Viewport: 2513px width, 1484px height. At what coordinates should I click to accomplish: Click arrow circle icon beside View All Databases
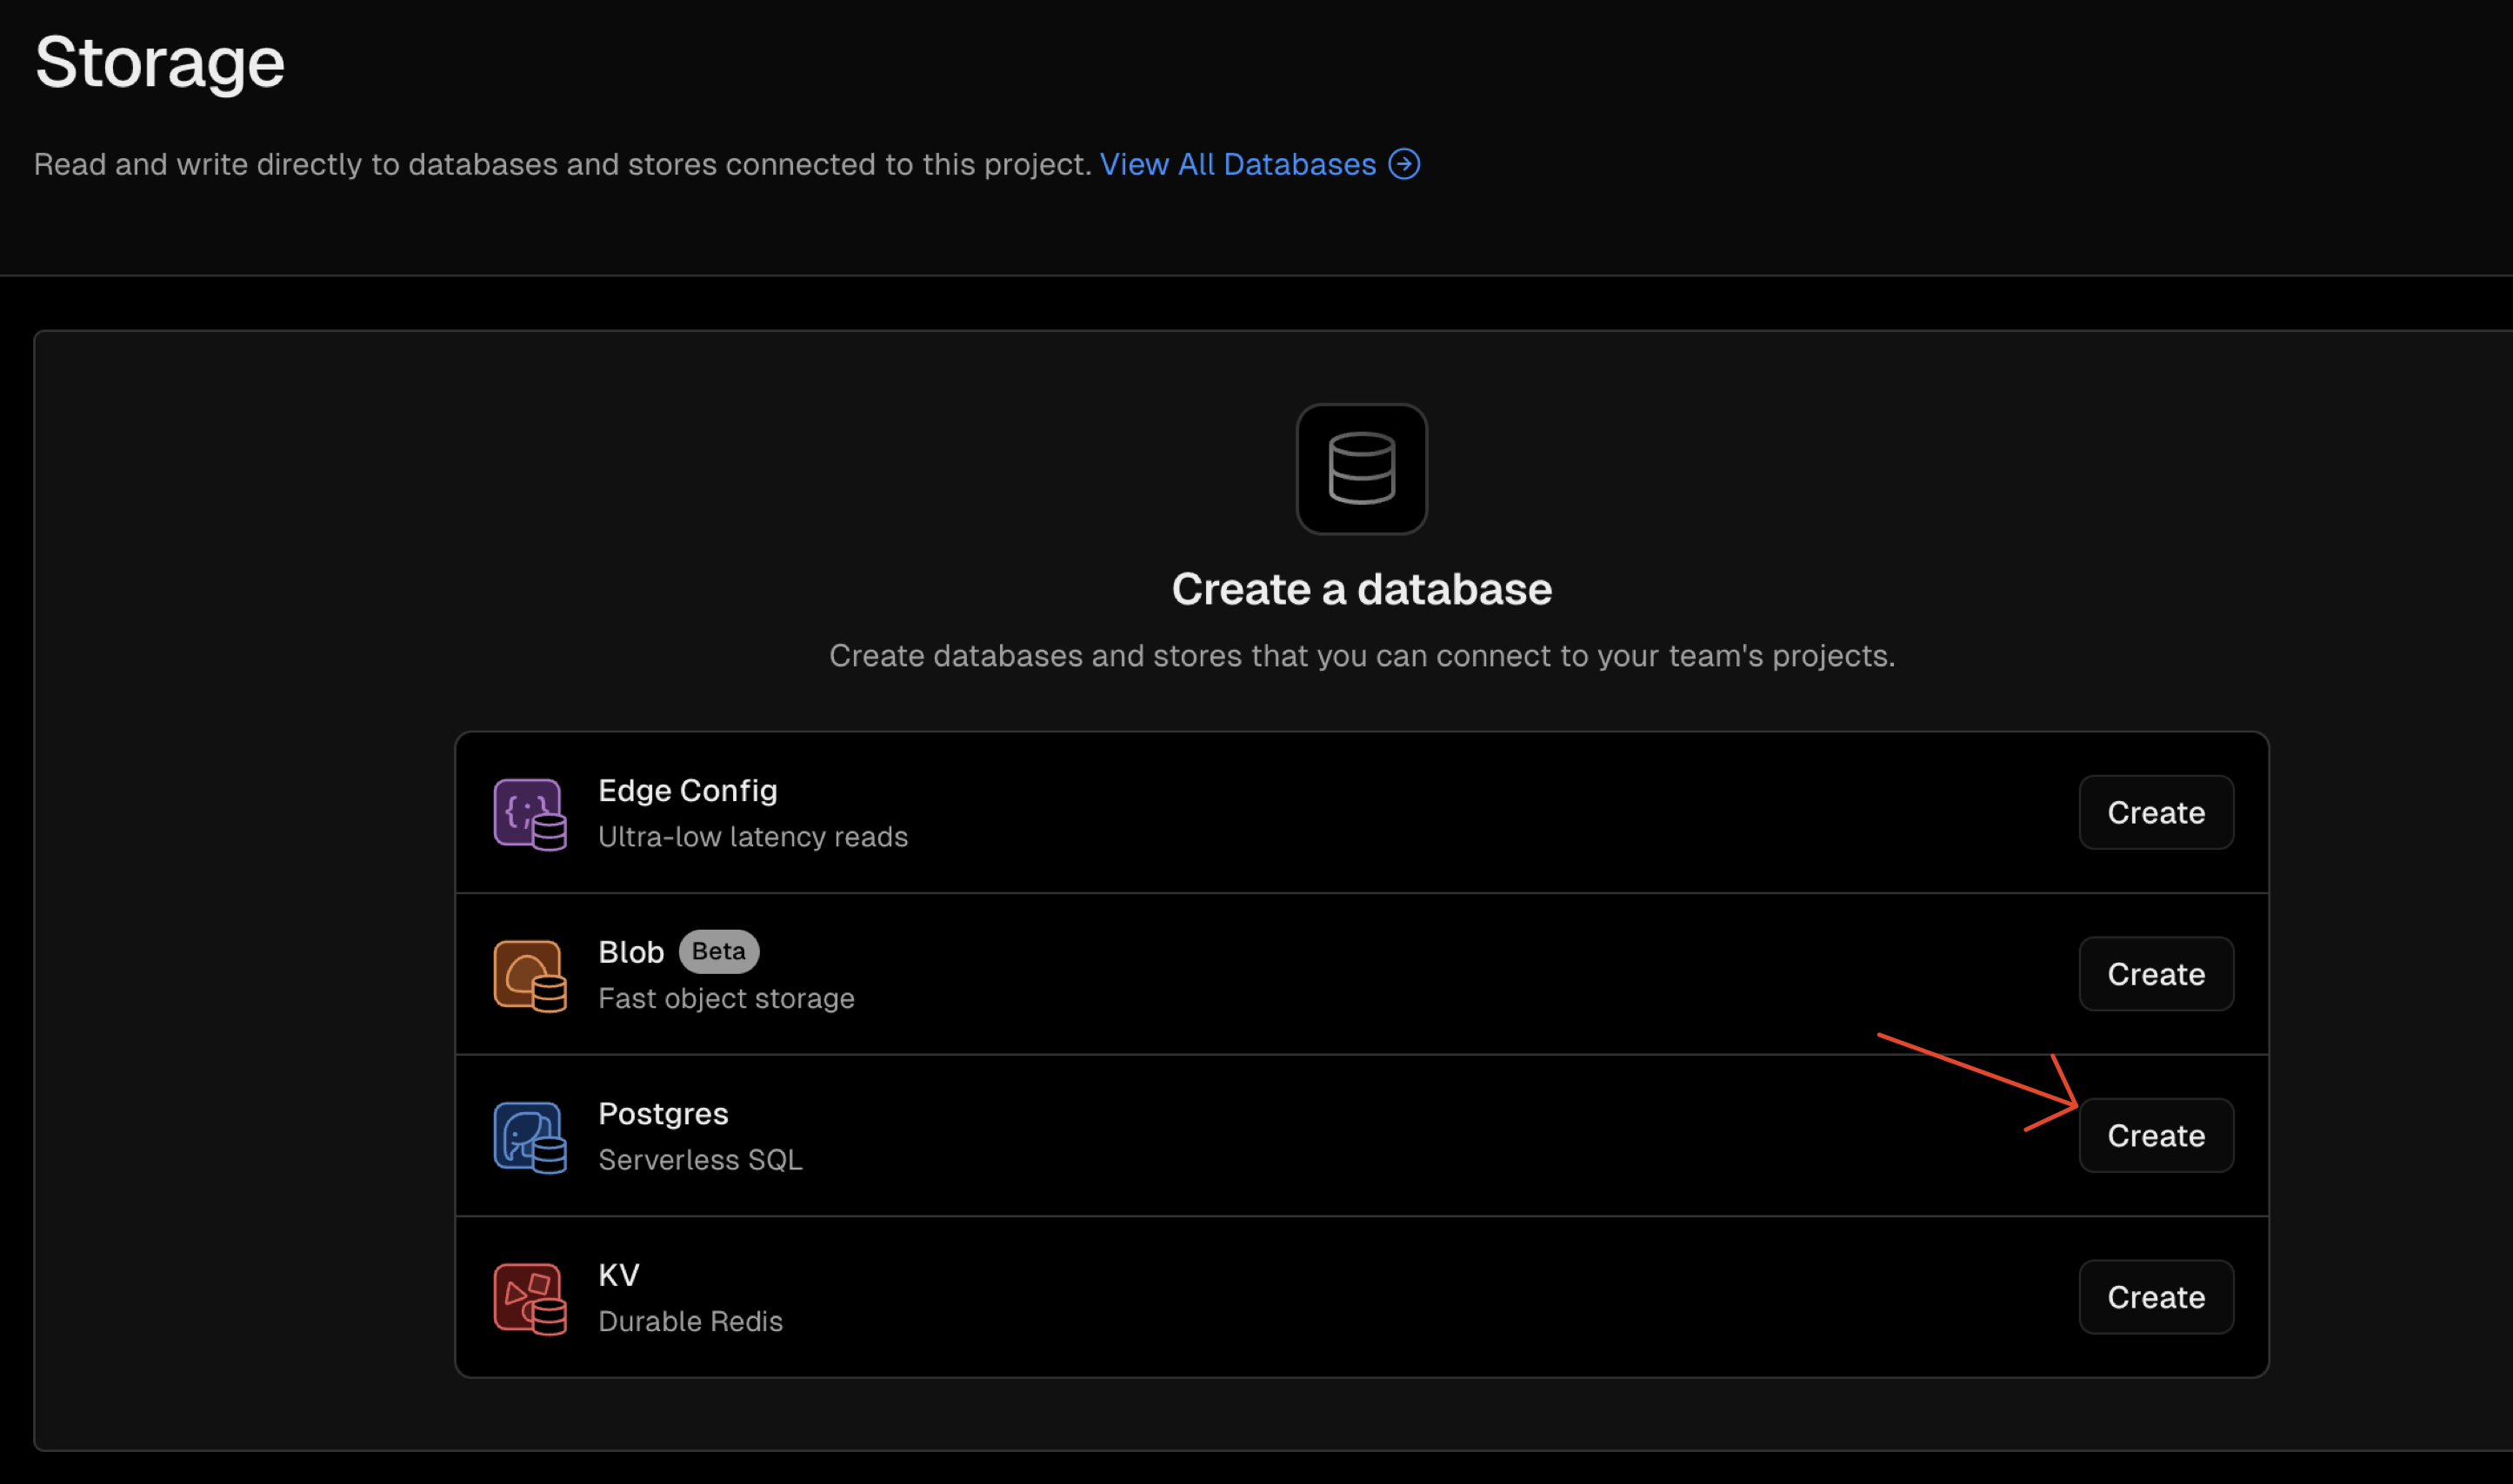pos(1404,164)
